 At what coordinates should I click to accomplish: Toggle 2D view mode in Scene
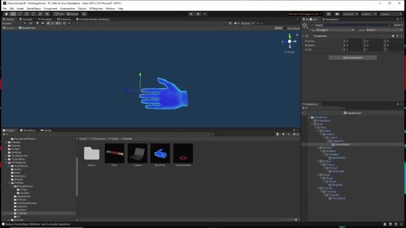(30, 23)
